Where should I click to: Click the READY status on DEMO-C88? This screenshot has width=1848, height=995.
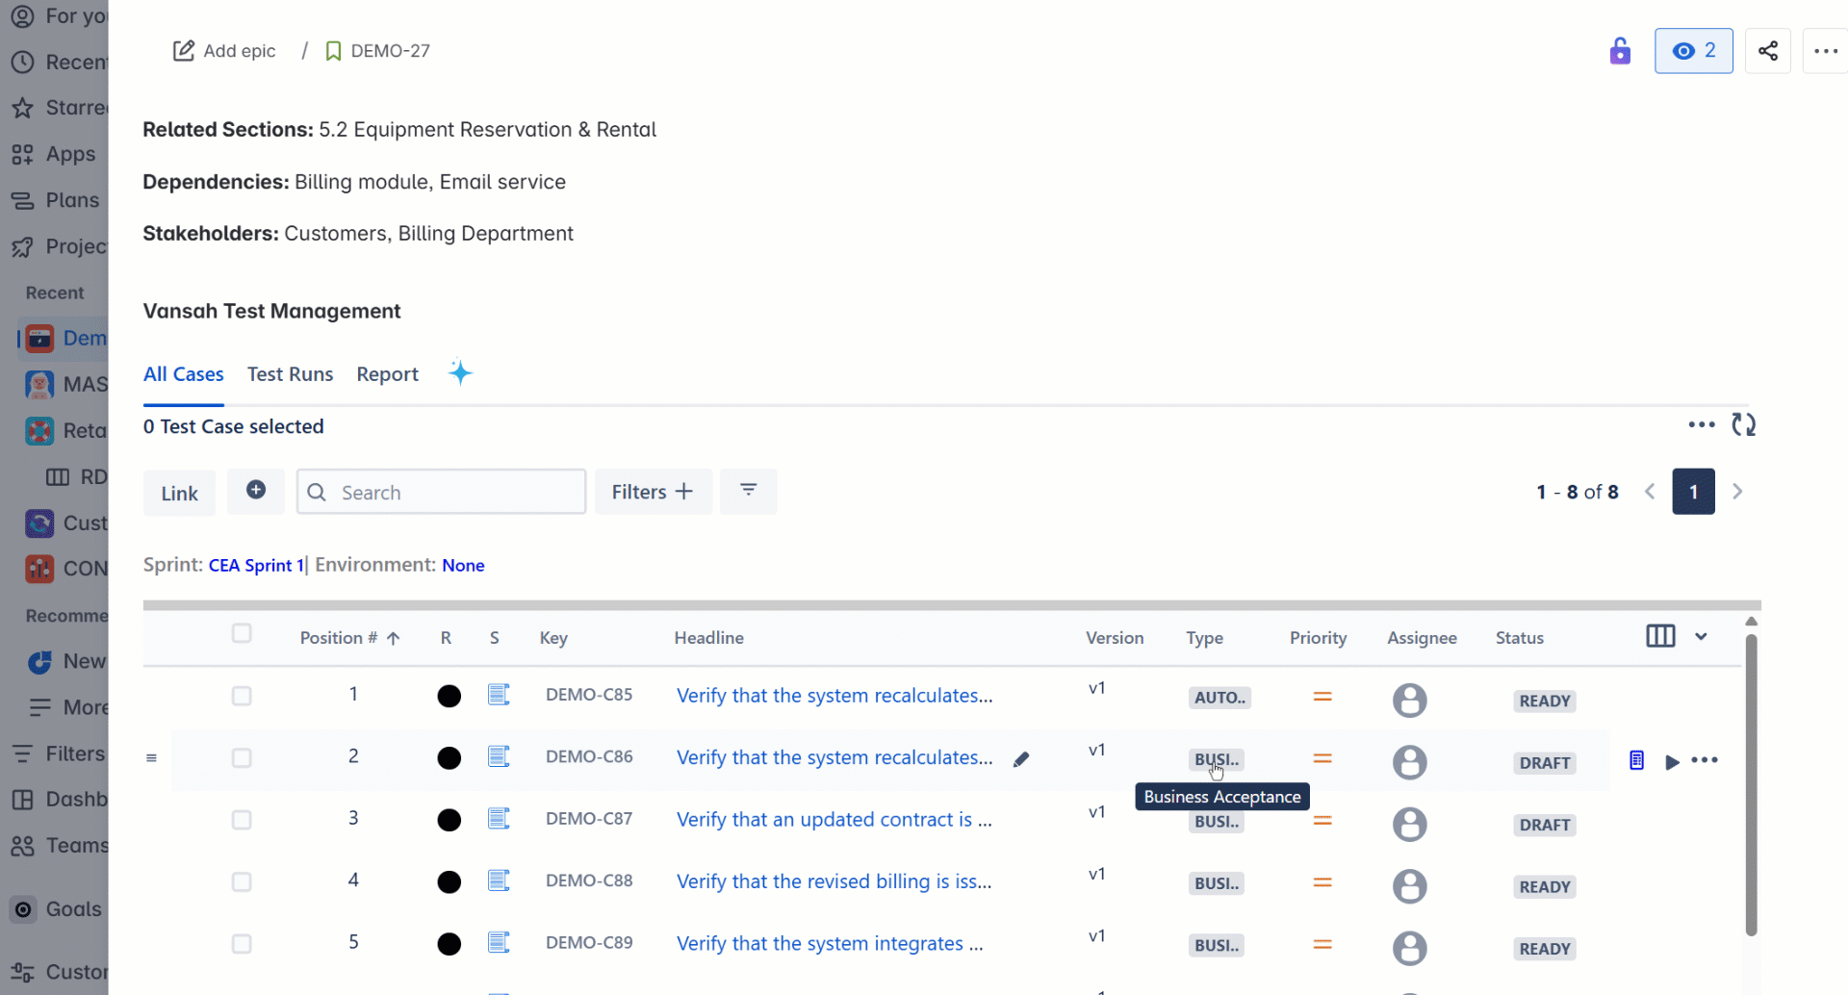pyautogui.click(x=1545, y=887)
